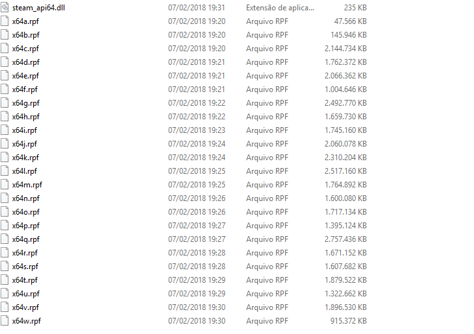Viewport: 474px width, 334px height.
Task: Select the x64d.rpf filename
Action: point(26,62)
